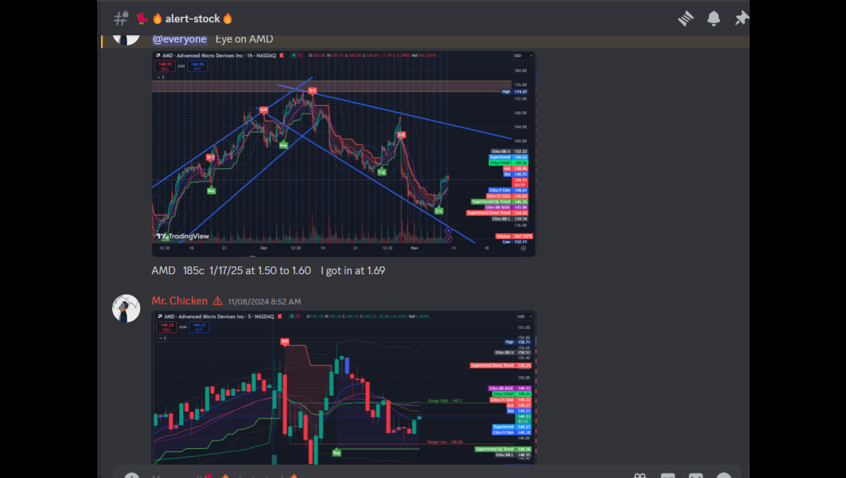
Task: Click the alert-stock channel name
Action: coord(192,19)
